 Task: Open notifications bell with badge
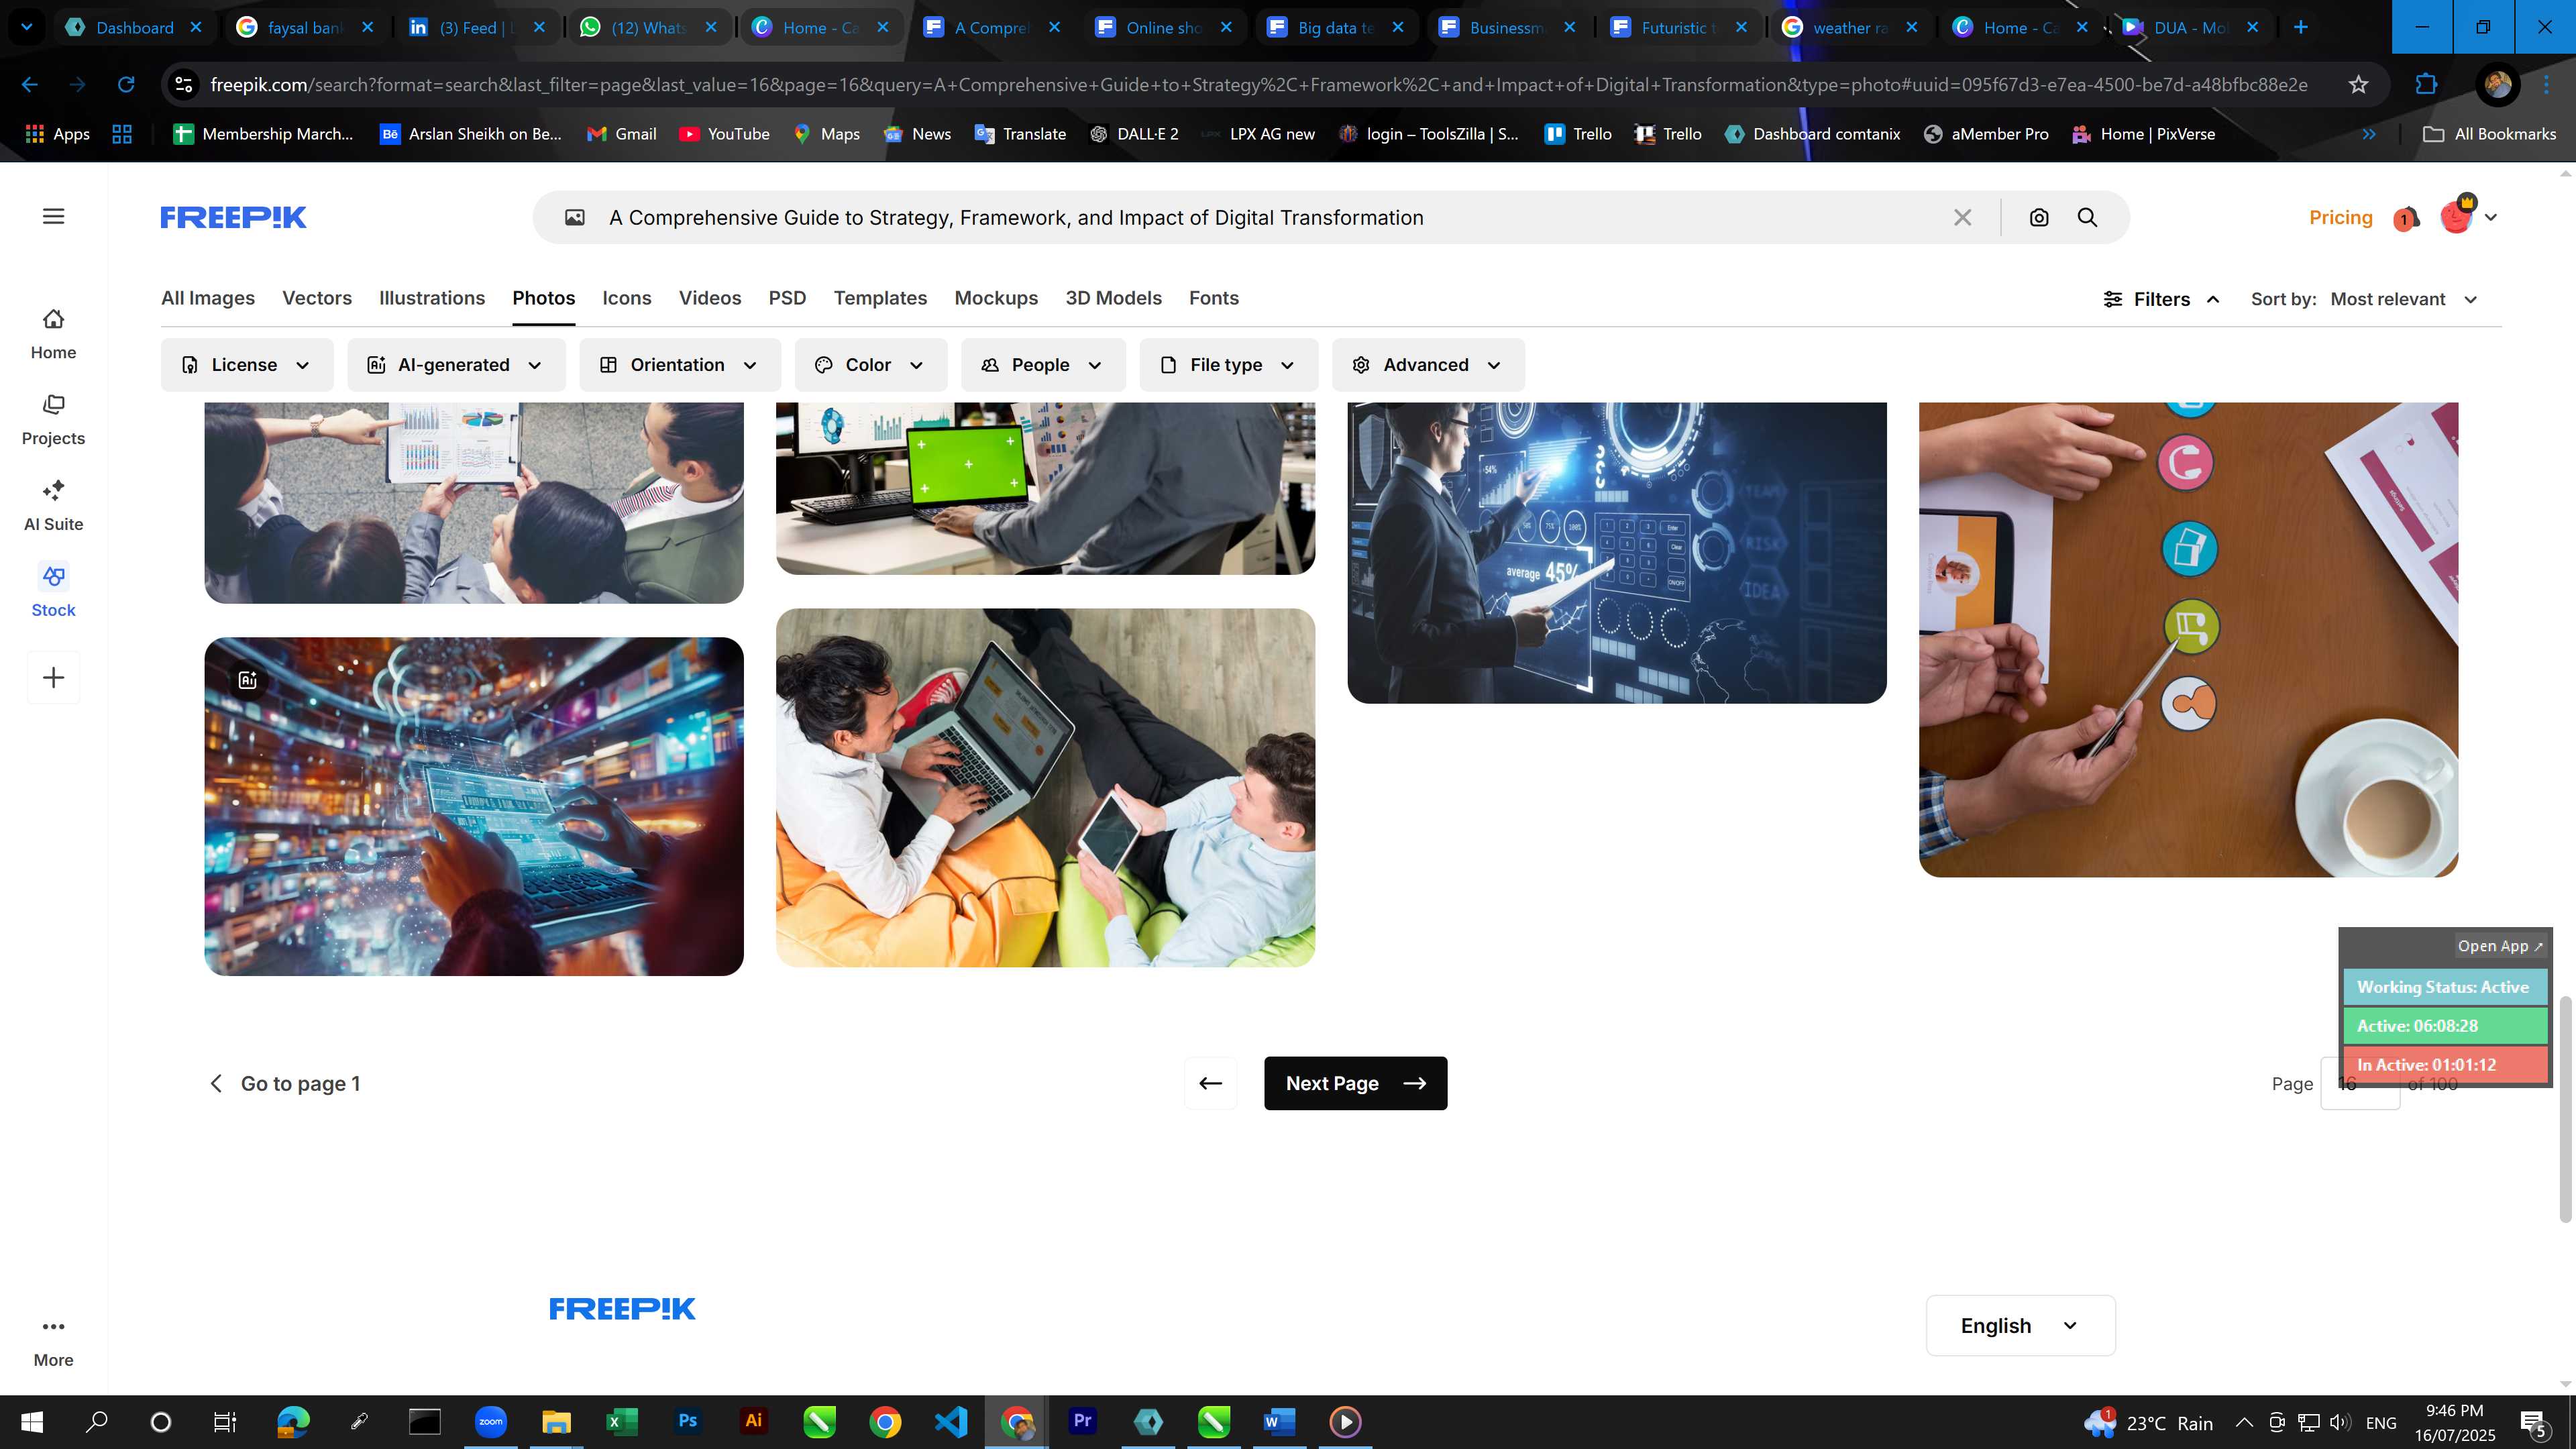click(x=2406, y=218)
